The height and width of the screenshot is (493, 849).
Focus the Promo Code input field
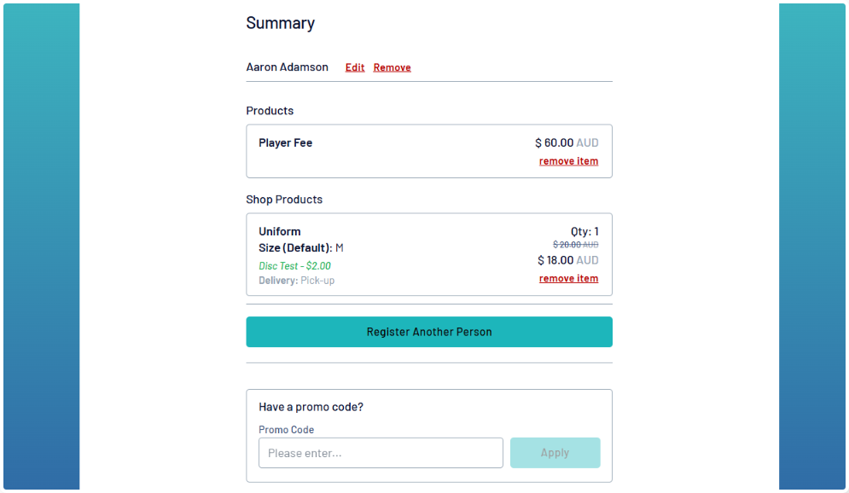click(381, 453)
